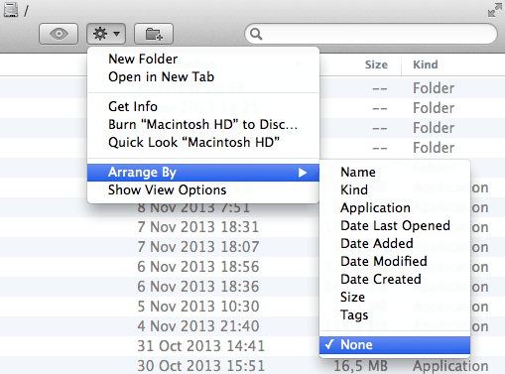The image size is (505, 374).
Task: Arrange by Kind in the submenu
Action: pos(395,190)
